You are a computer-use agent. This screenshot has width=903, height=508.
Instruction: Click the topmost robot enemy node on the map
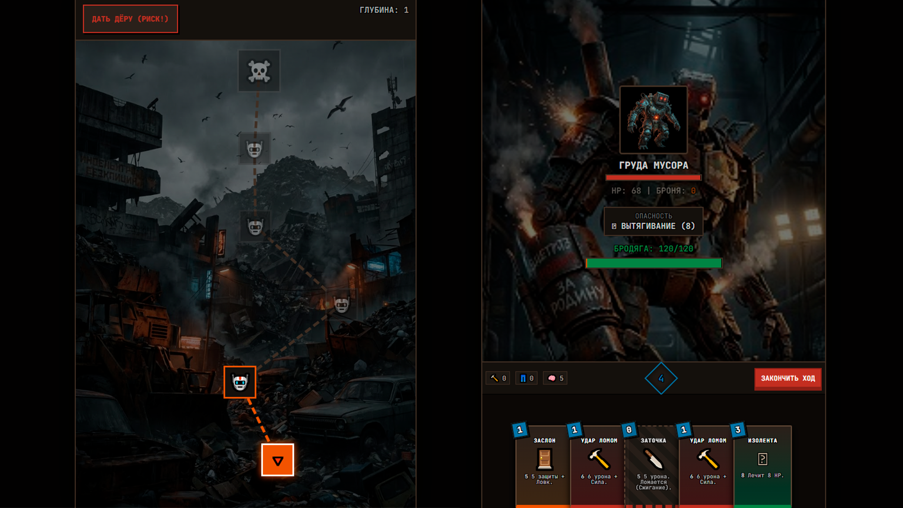tap(255, 148)
